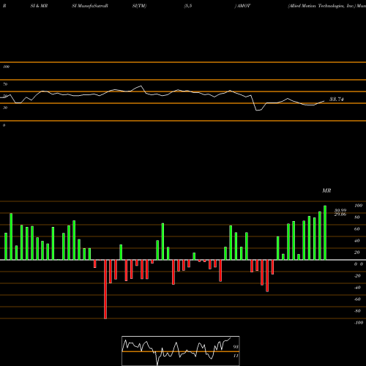The width and height of the screenshot is (366, 366).
Task: Click the RSI value label 33.74
Action: click(x=337, y=99)
